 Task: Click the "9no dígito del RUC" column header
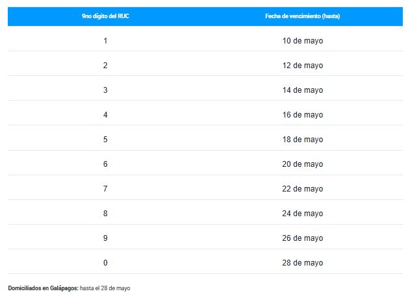[x=105, y=16]
